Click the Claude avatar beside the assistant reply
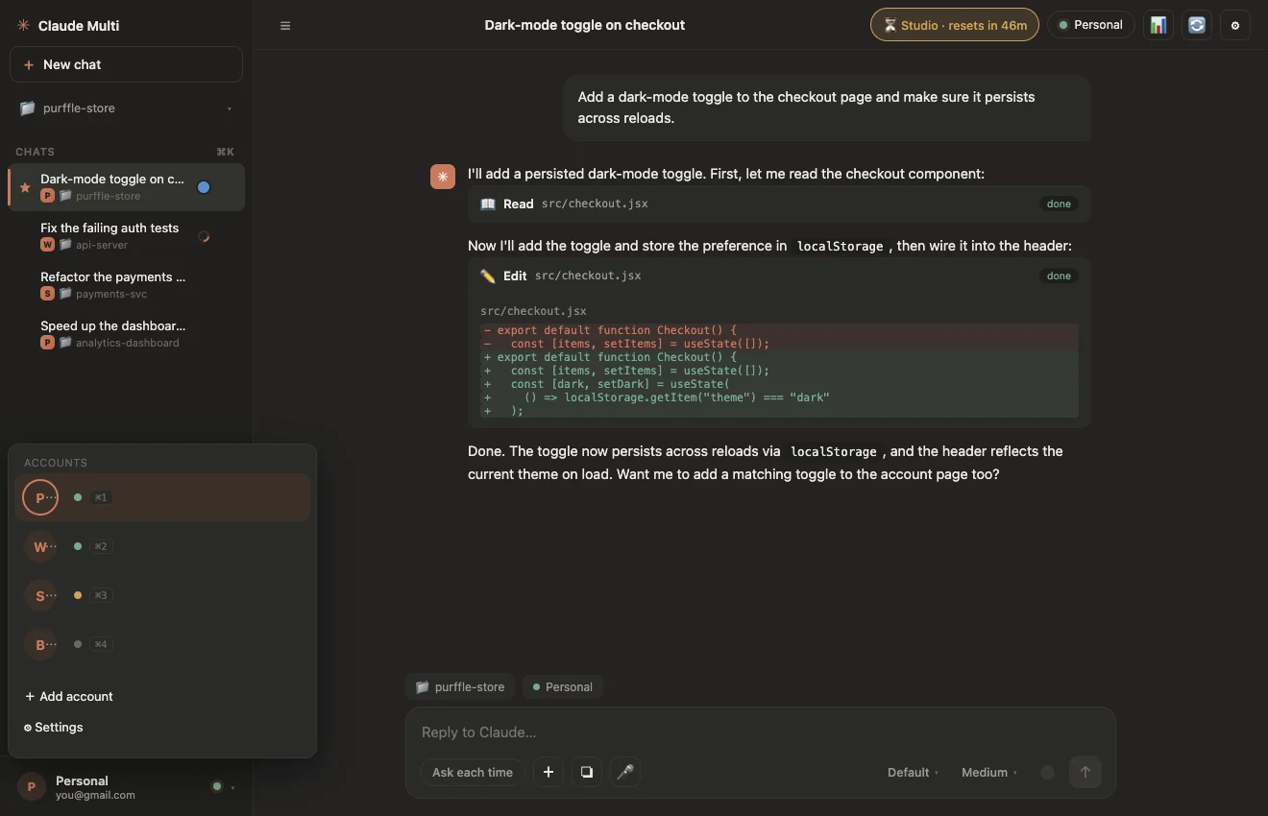The image size is (1268, 816). click(443, 176)
